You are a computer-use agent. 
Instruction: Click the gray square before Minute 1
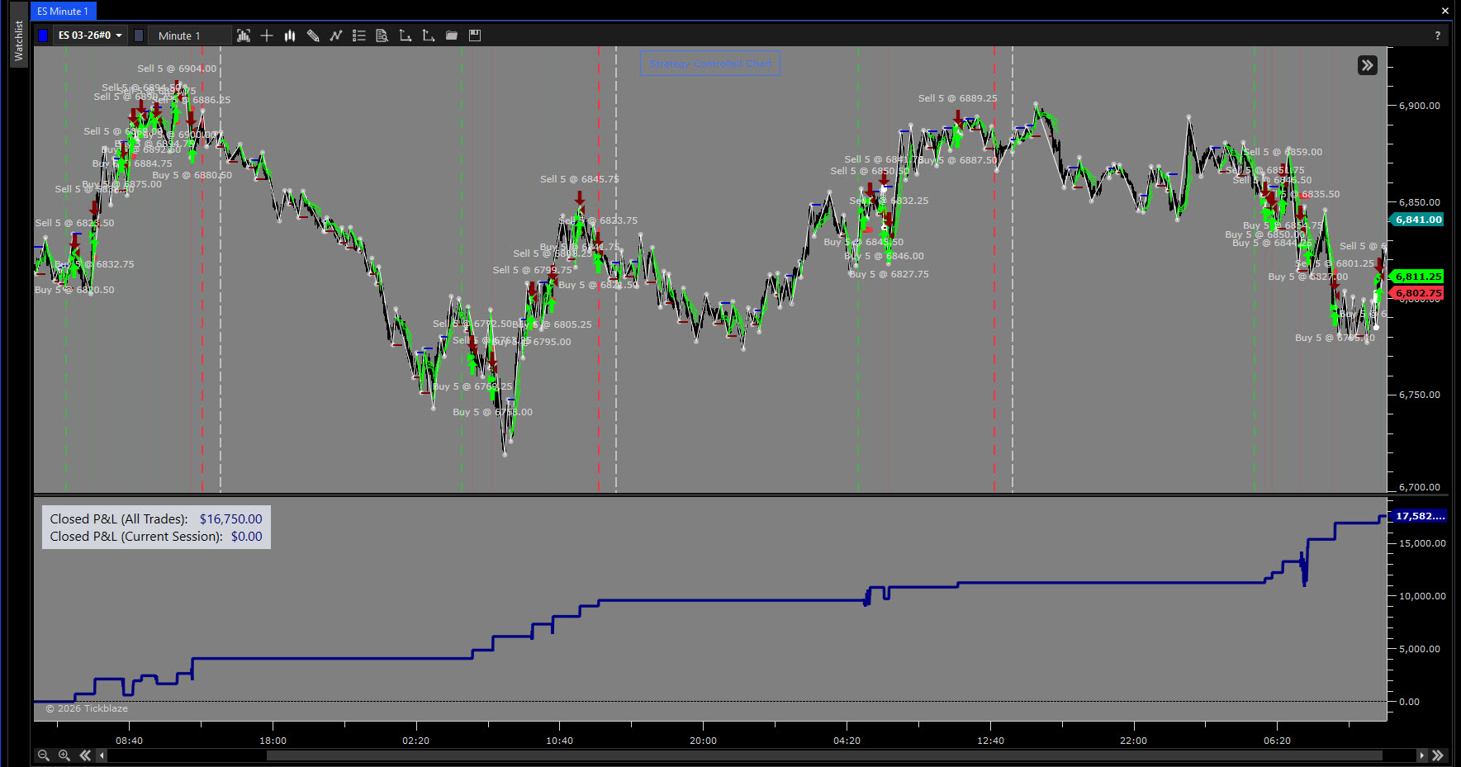coord(139,36)
